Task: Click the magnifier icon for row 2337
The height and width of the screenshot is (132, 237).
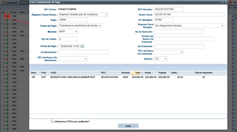Action: point(4,28)
